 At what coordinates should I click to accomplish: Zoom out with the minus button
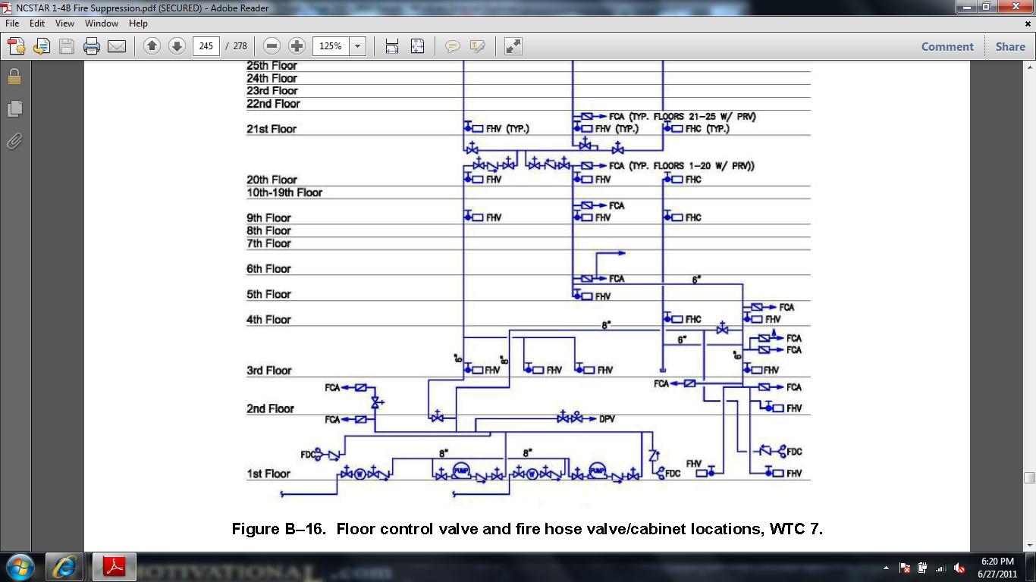tap(272, 46)
